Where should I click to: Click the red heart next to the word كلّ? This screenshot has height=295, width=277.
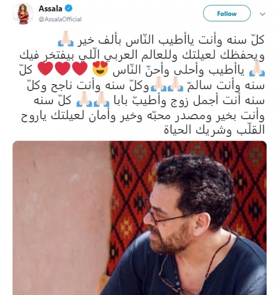46,69
